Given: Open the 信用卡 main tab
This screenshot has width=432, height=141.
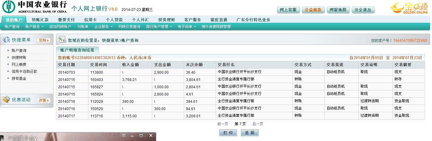Looking at the screenshot, I should (90, 20).
